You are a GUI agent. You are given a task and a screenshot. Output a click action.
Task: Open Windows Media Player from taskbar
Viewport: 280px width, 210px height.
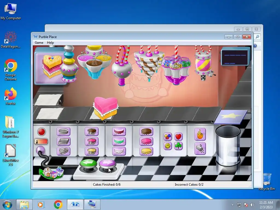(x=41, y=205)
